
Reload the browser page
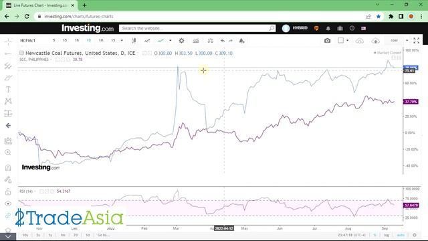[27, 16]
